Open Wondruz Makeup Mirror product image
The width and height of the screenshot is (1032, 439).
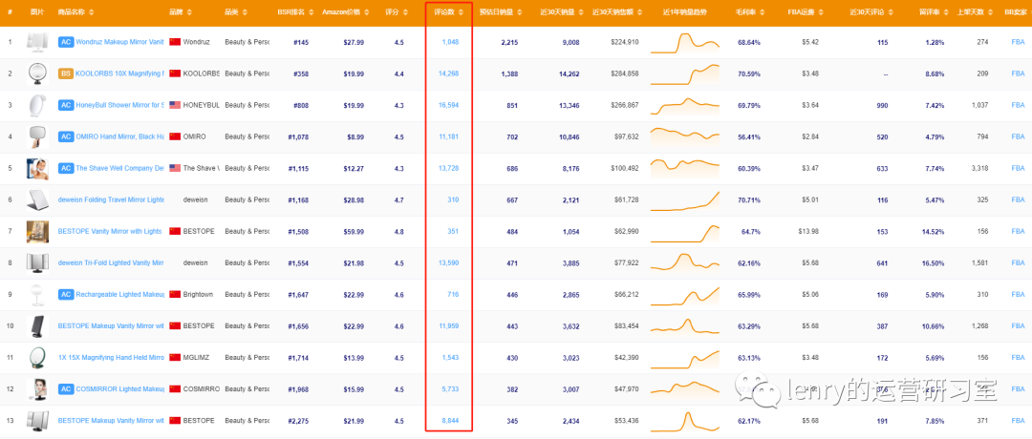coord(37,42)
